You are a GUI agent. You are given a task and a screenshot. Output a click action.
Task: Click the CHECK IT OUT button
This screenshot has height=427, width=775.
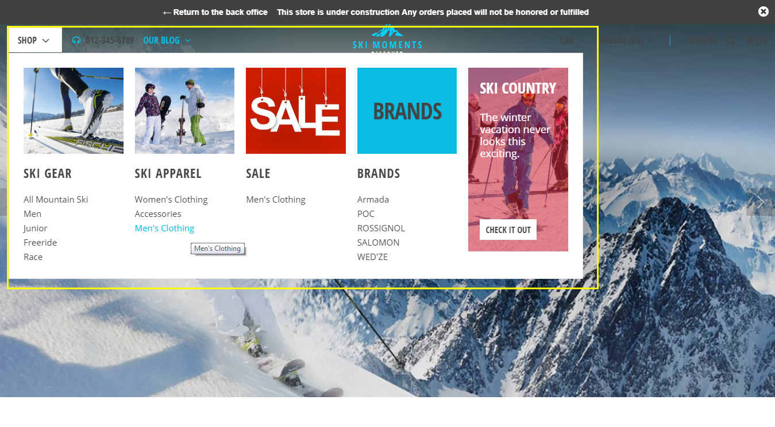[508, 230]
